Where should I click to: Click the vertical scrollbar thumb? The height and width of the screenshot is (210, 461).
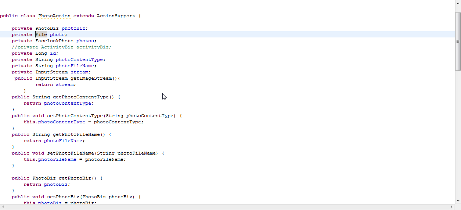[458, 40]
